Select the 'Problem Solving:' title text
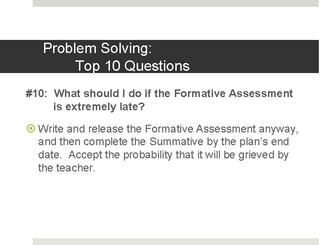This screenshot has width=327, height=245. coord(97,49)
